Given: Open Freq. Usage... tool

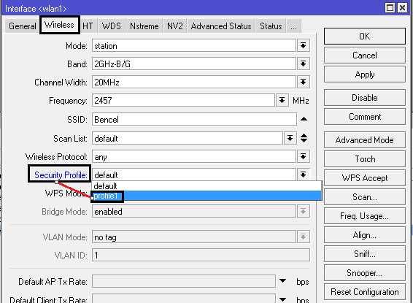Looking at the screenshot, I should 365,216.
